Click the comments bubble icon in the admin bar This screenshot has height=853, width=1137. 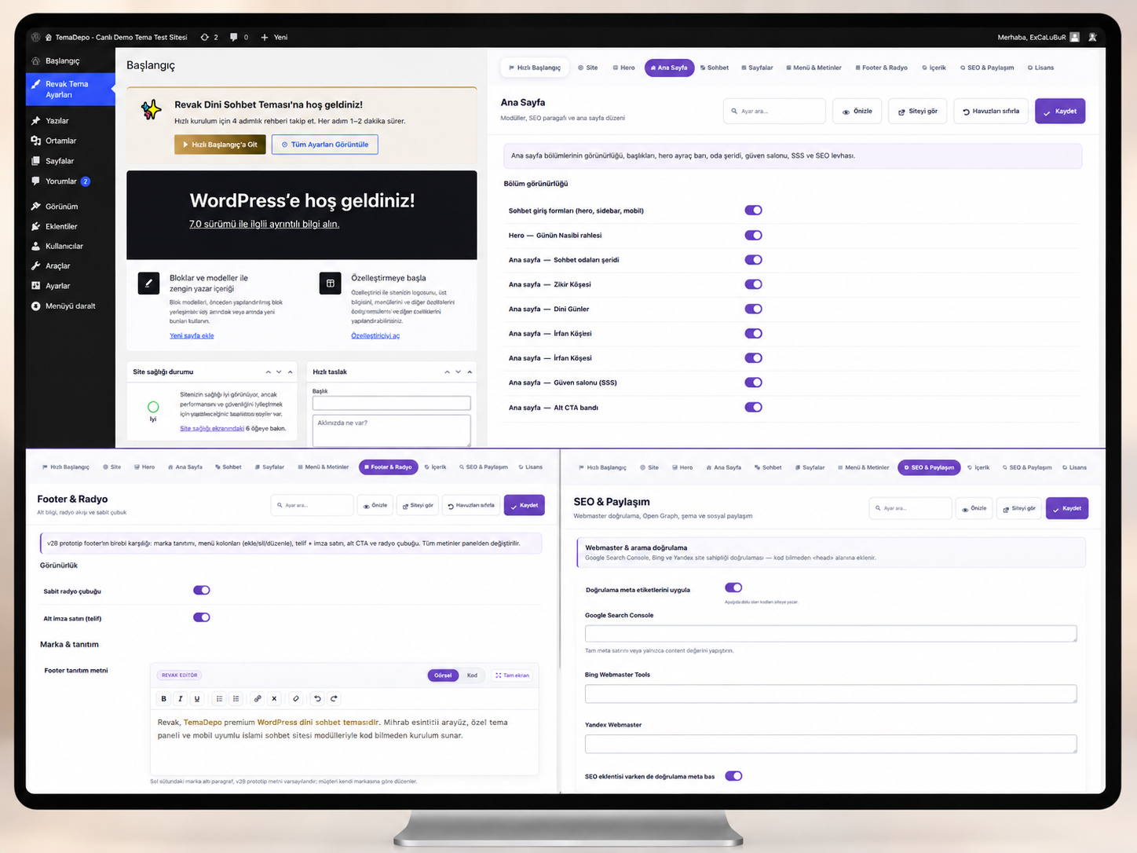tap(234, 37)
